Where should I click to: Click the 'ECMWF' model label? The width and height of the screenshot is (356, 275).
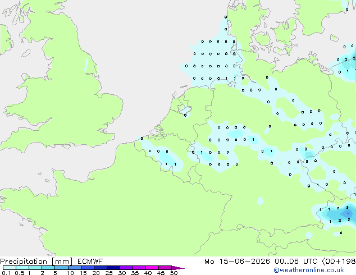point(90,262)
